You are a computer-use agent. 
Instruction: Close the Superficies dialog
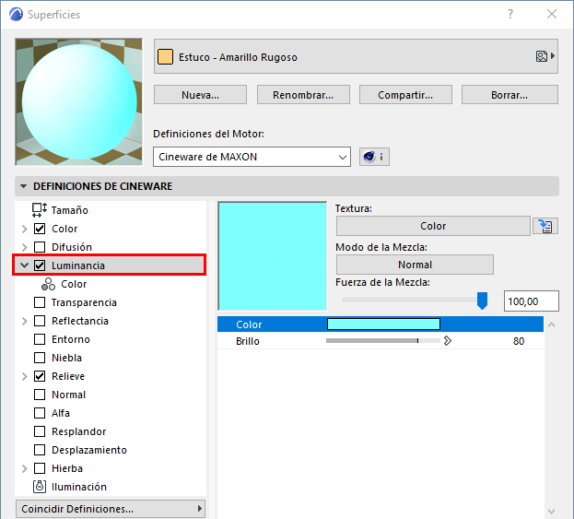coord(552,14)
